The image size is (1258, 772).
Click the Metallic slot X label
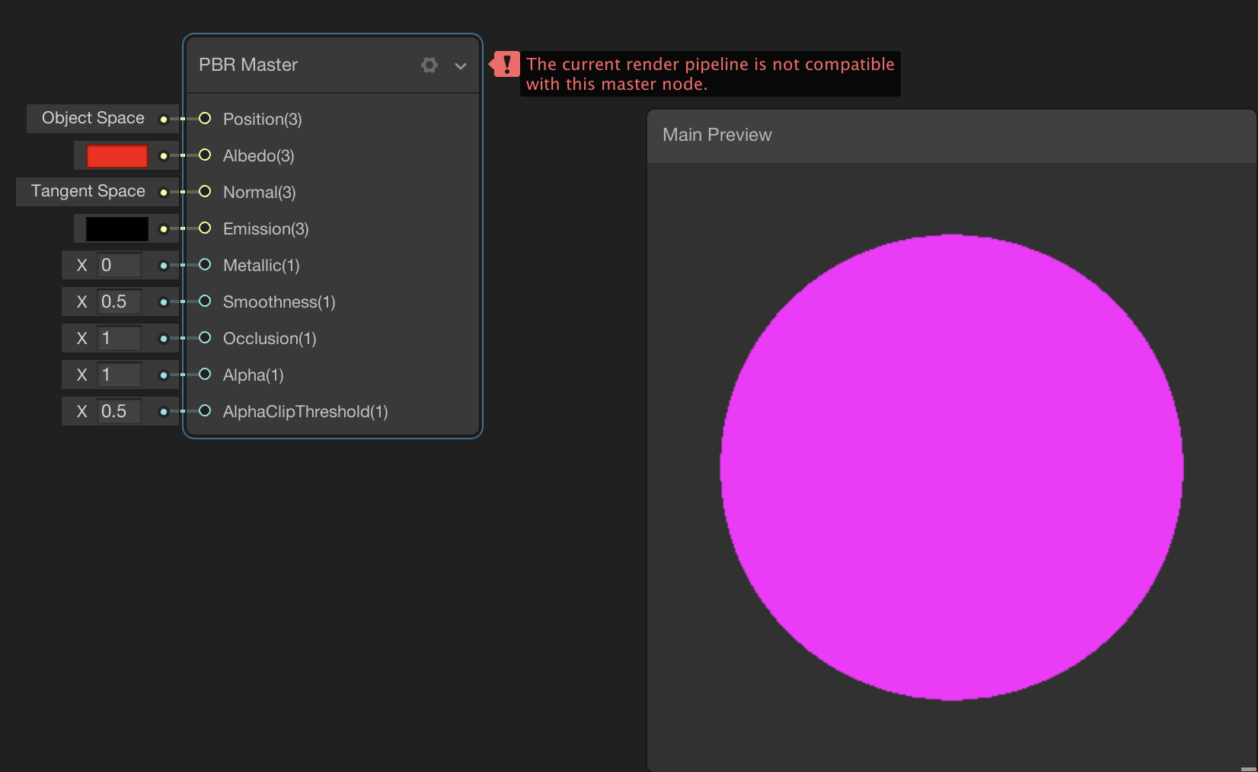82,266
